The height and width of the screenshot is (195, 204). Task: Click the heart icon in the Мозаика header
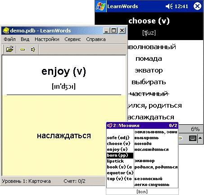tap(109, 125)
